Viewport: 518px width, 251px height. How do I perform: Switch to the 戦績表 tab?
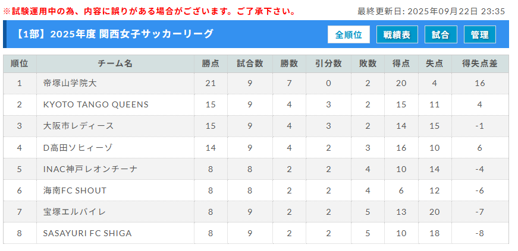coord(397,35)
